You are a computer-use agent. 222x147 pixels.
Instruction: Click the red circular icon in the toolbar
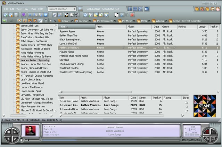tap(132, 15)
